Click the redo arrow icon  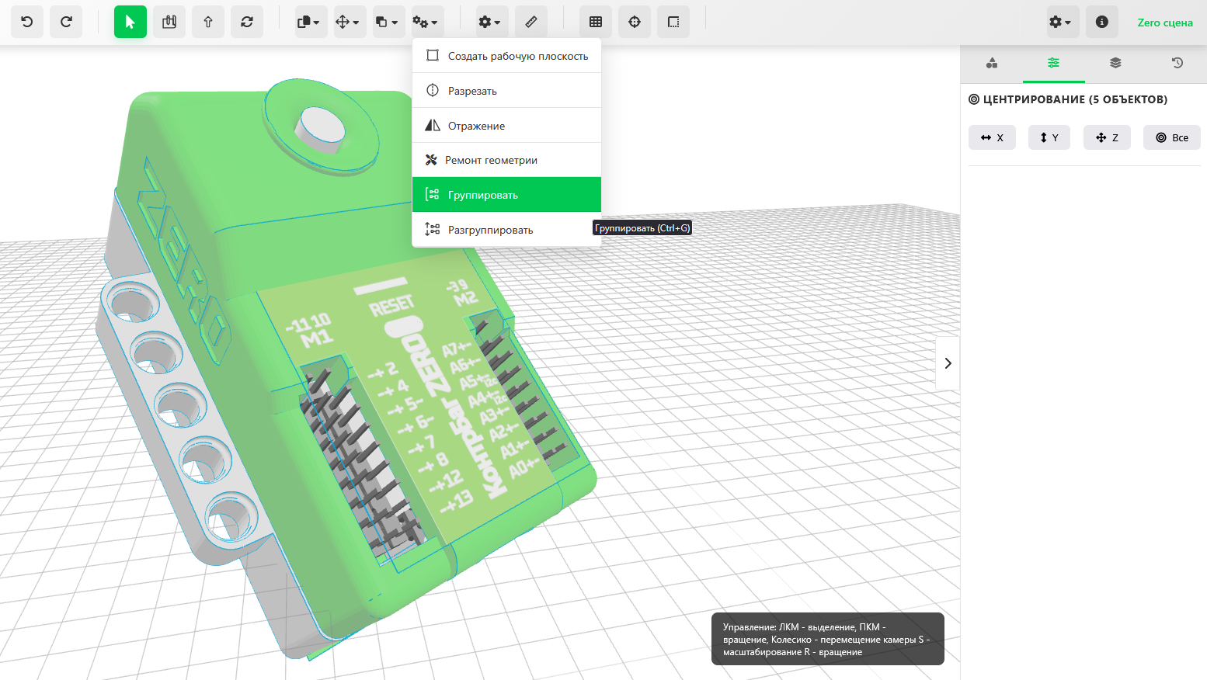click(66, 22)
